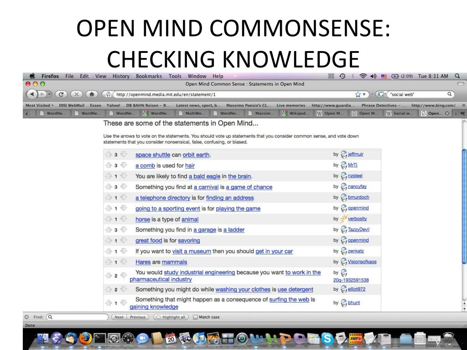This screenshot has height=350, width=467.
Task: Close the active Open... tab
Action: (x=447, y=113)
